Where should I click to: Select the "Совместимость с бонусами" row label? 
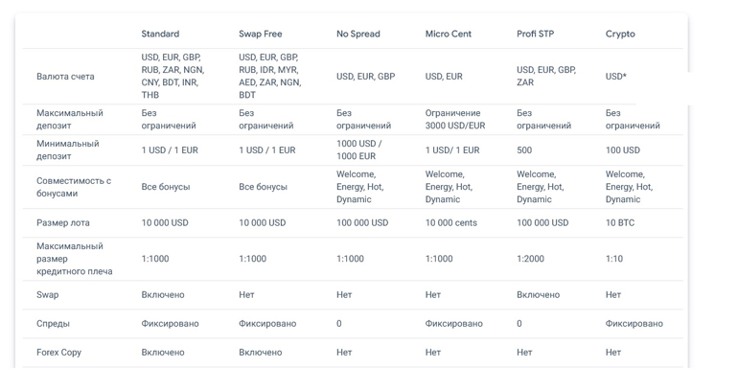click(74, 187)
